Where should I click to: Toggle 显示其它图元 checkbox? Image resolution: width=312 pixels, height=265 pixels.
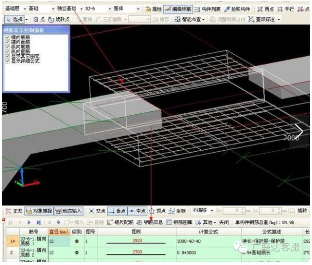8,56
